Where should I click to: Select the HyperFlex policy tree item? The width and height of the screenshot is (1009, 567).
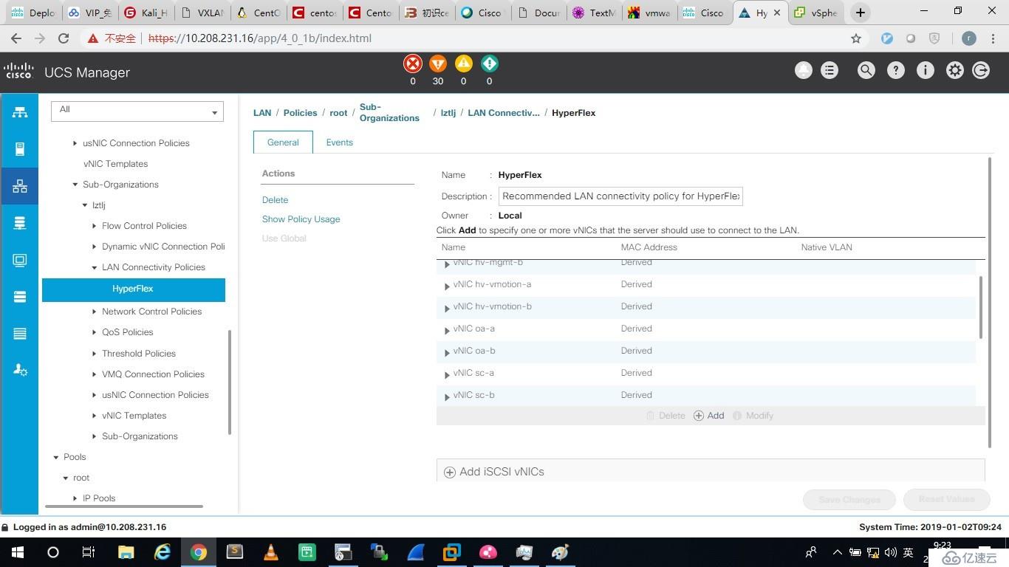pos(134,289)
